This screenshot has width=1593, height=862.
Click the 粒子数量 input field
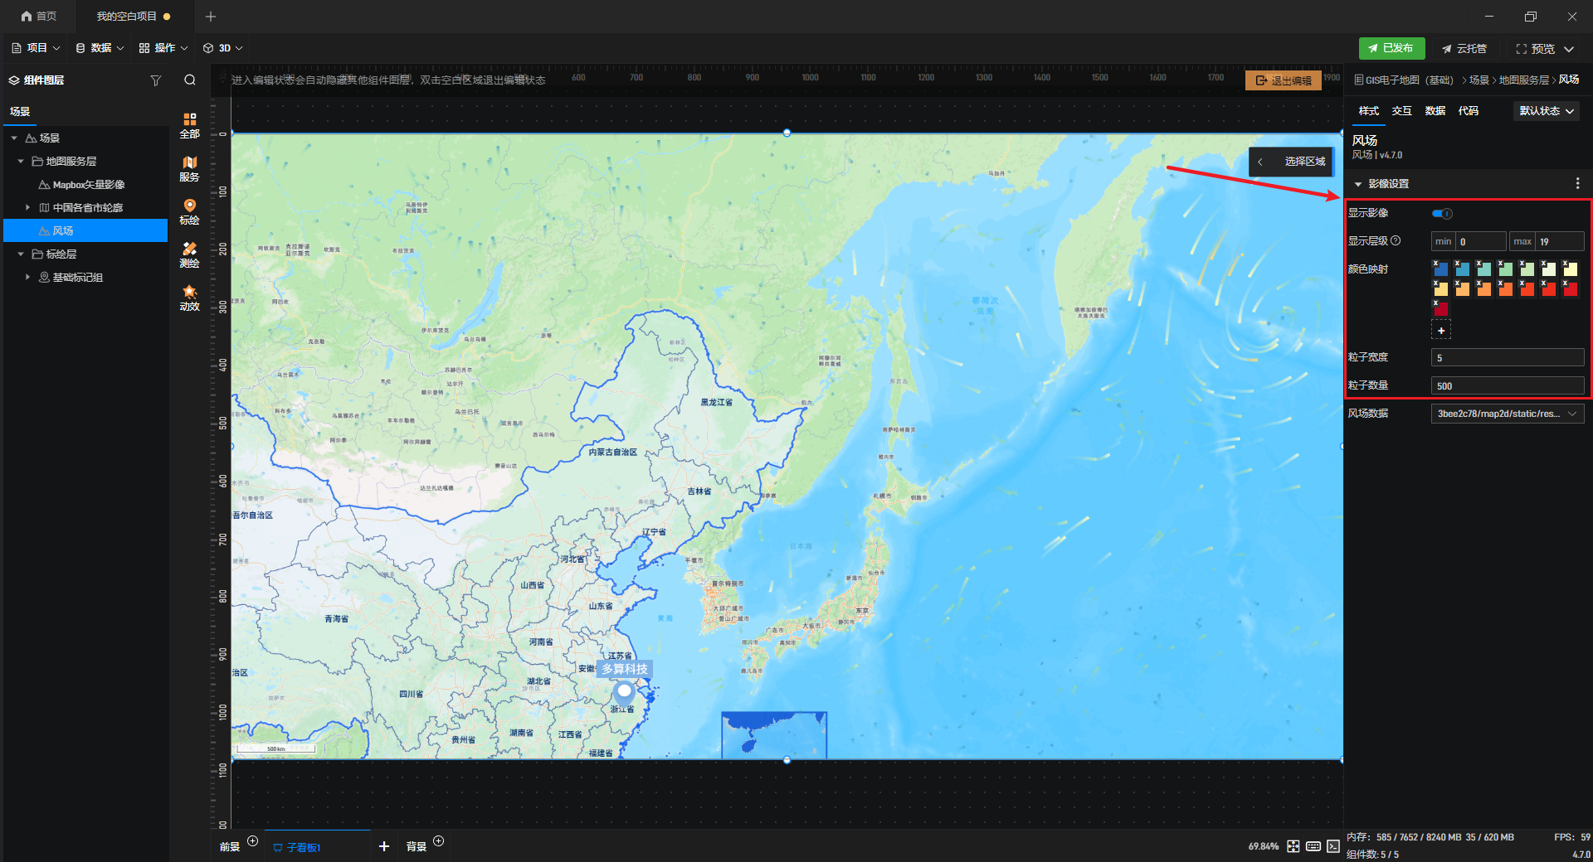[1507, 385]
